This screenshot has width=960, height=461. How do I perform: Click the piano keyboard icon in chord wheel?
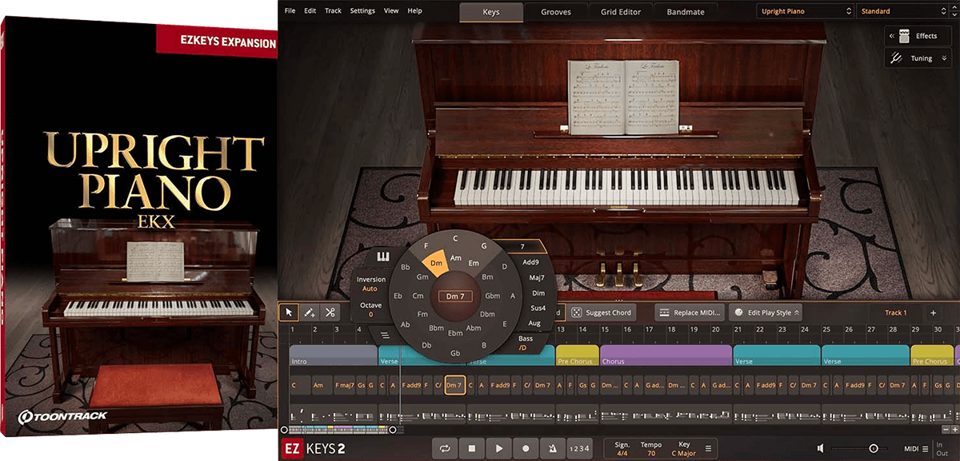pyautogui.click(x=382, y=256)
